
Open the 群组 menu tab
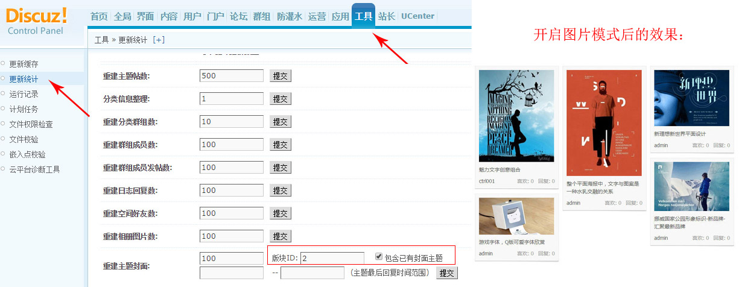[262, 16]
